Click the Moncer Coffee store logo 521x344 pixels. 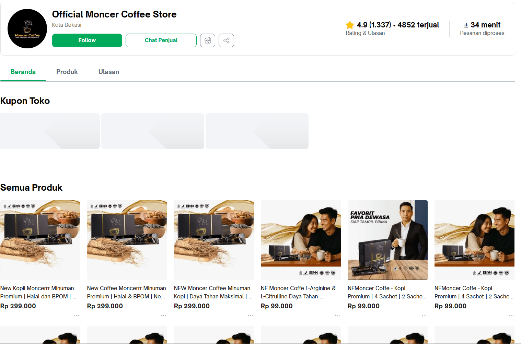[x=27, y=28]
